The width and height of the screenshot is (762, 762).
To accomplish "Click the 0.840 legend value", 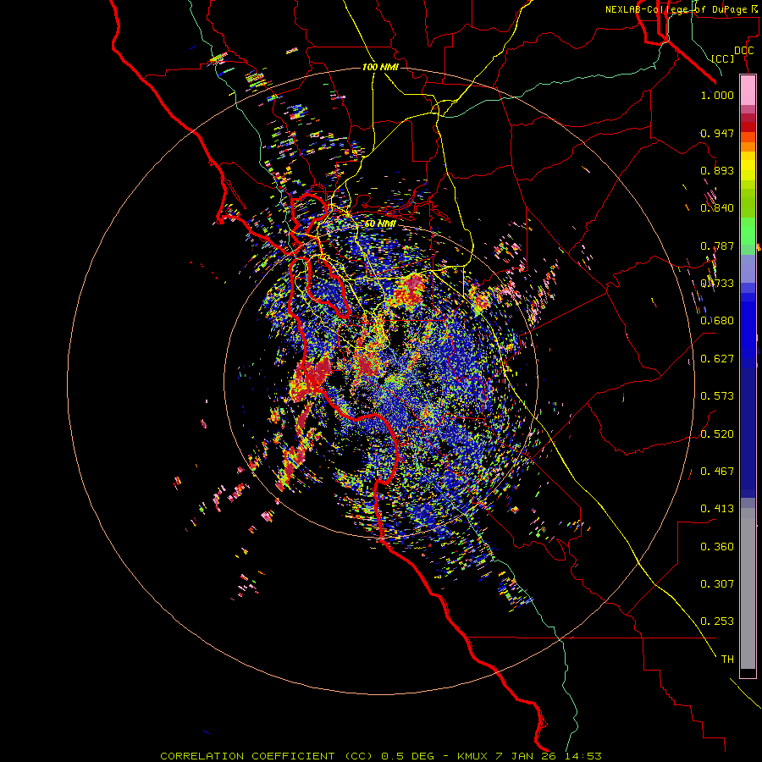I will coord(717,208).
